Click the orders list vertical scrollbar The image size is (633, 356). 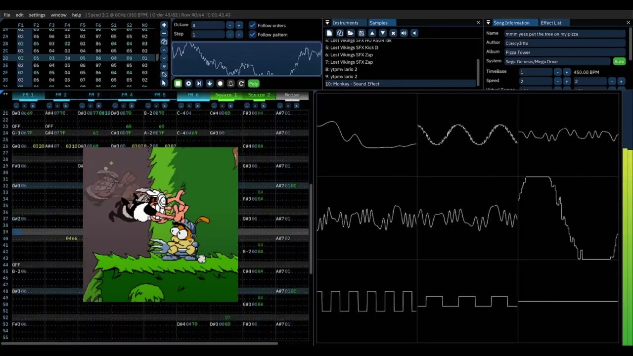tap(158, 57)
